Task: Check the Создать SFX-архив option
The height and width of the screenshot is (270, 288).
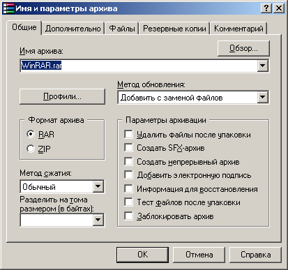Action: click(x=128, y=148)
